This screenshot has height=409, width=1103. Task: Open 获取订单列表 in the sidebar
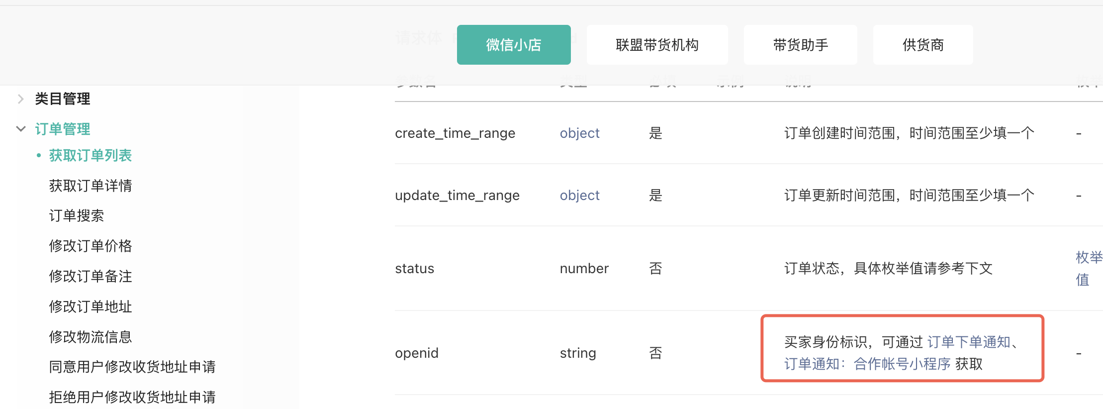coord(91,156)
